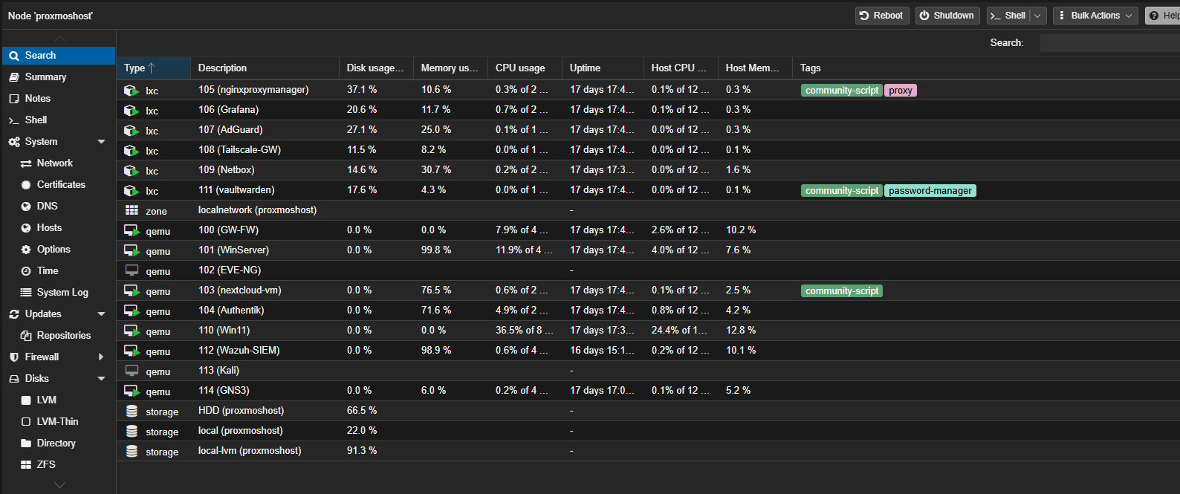Click the VM icon for 110 Win11
1180x494 pixels.
(132, 331)
